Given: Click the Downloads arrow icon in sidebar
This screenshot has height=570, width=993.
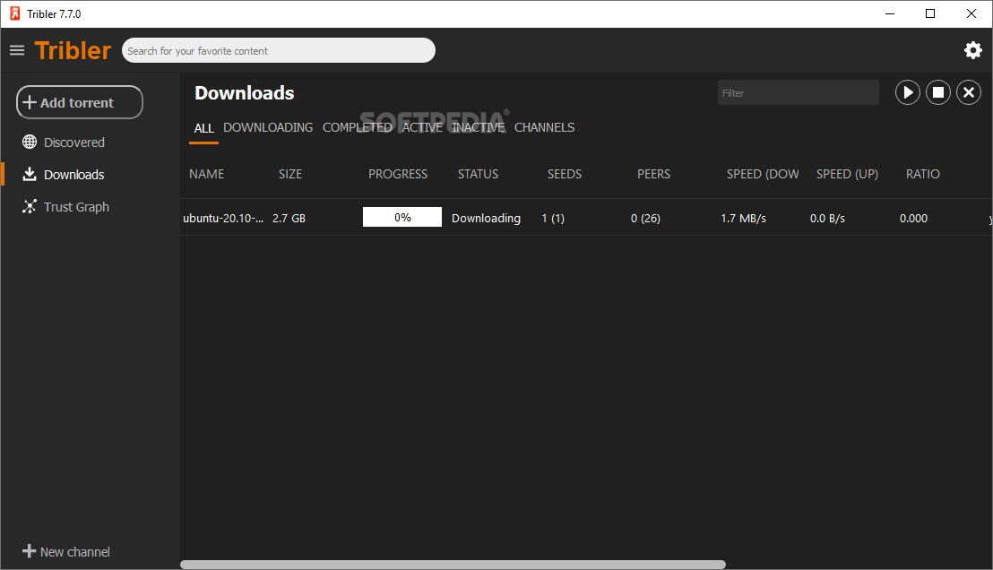Looking at the screenshot, I should point(30,174).
